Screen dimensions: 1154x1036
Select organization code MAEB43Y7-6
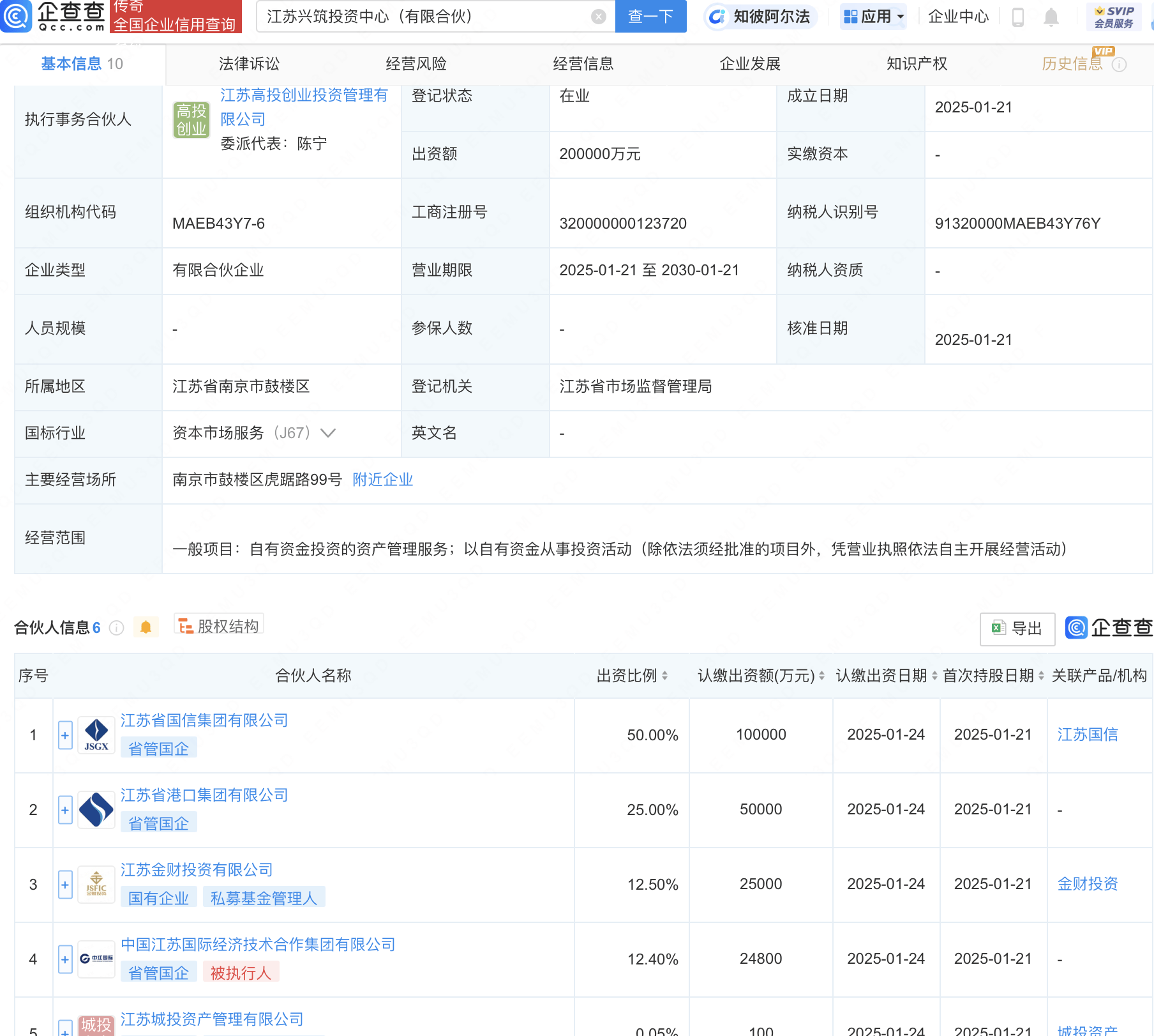[x=218, y=224]
